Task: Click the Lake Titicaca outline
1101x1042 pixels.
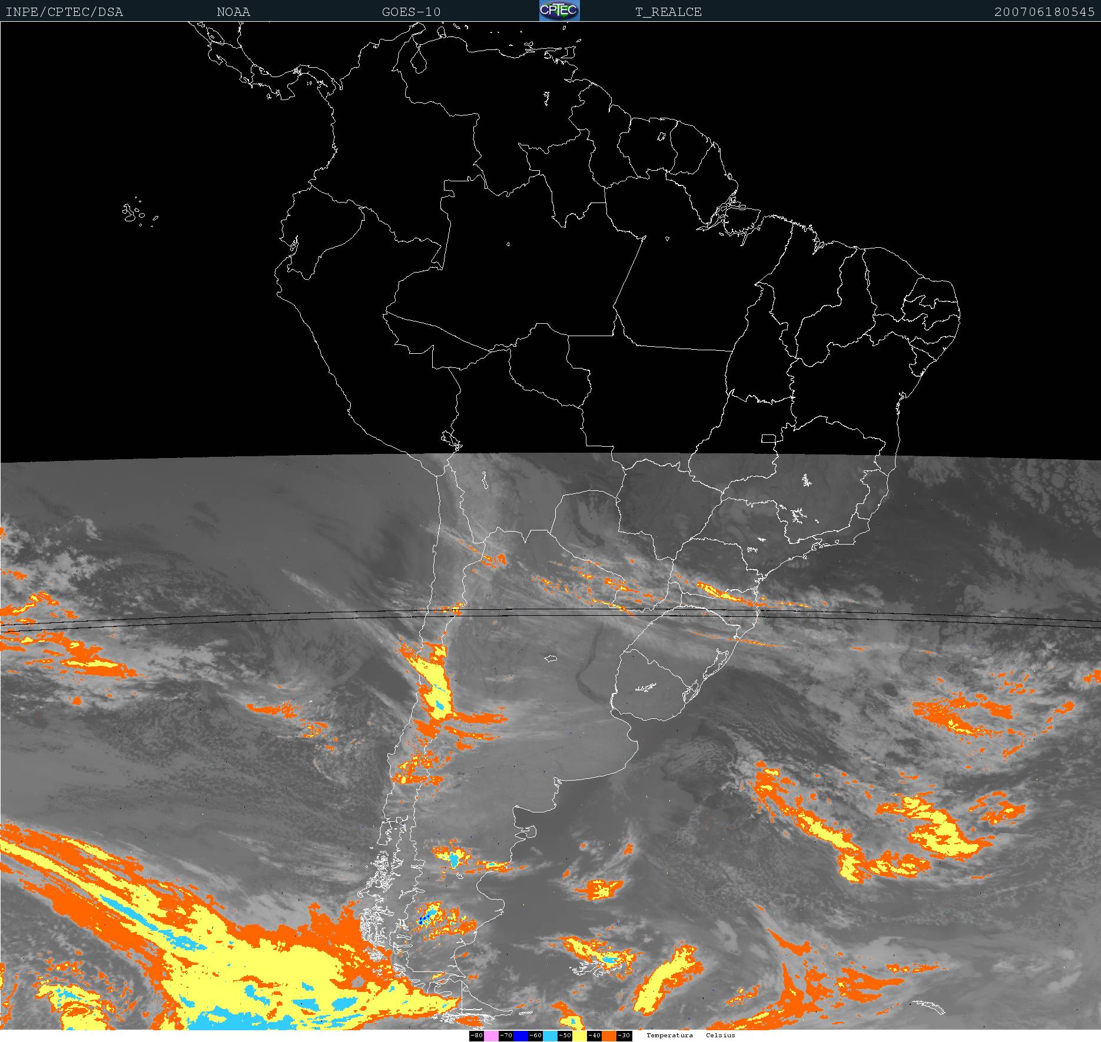Action: coord(450,438)
